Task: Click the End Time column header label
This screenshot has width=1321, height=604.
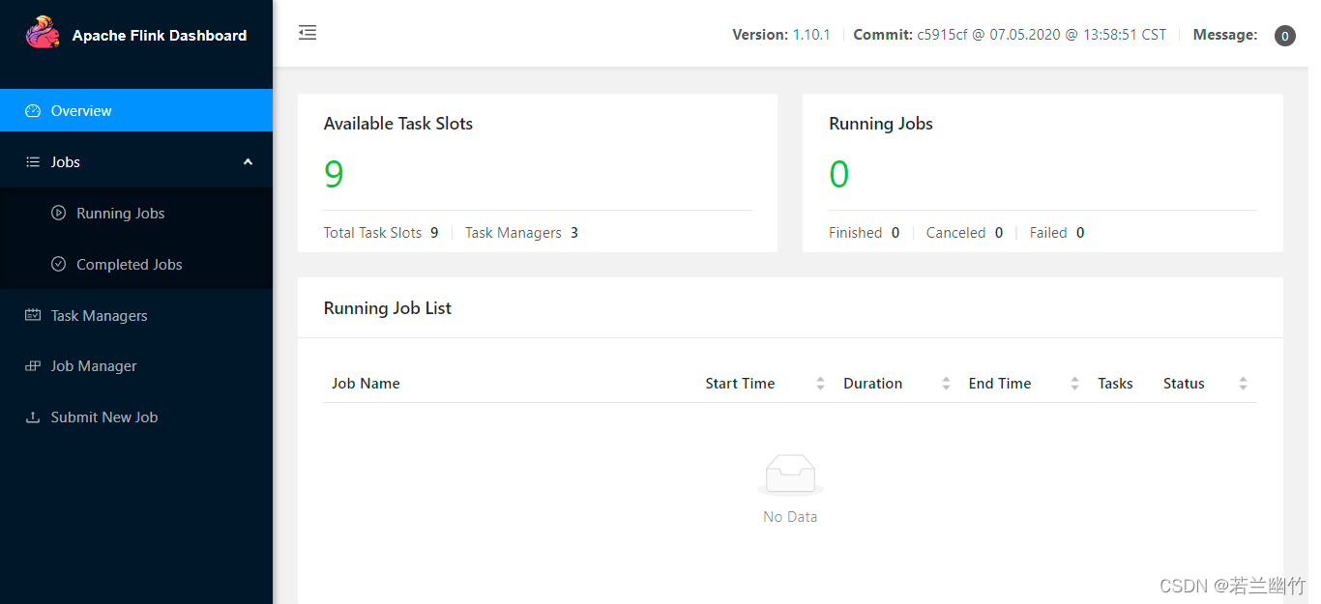Action: pyautogui.click(x=1000, y=384)
